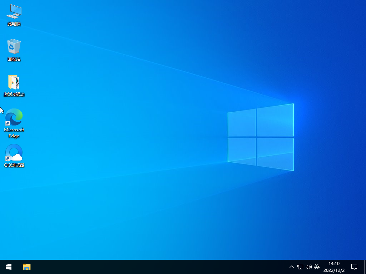This screenshot has width=366, height=274.
Task: Expand the hidden system tray icons
Action: click(x=292, y=267)
